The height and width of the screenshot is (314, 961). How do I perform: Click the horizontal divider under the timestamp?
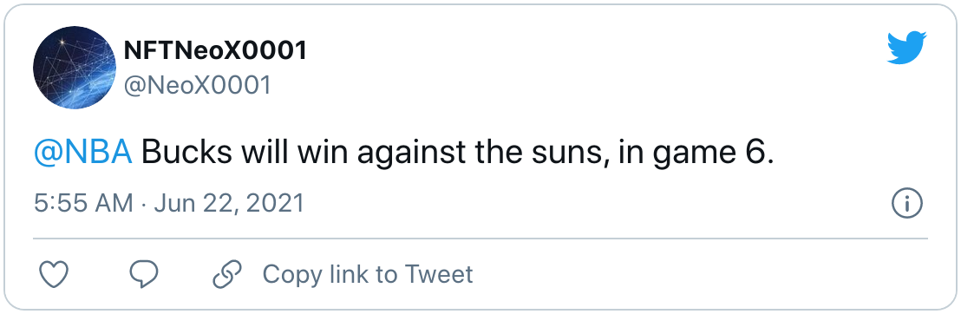[480, 238]
